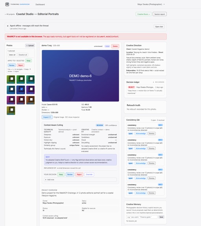Open the Creative Room dropdown
The height and width of the screenshot is (226, 201).
[x=144, y=14]
